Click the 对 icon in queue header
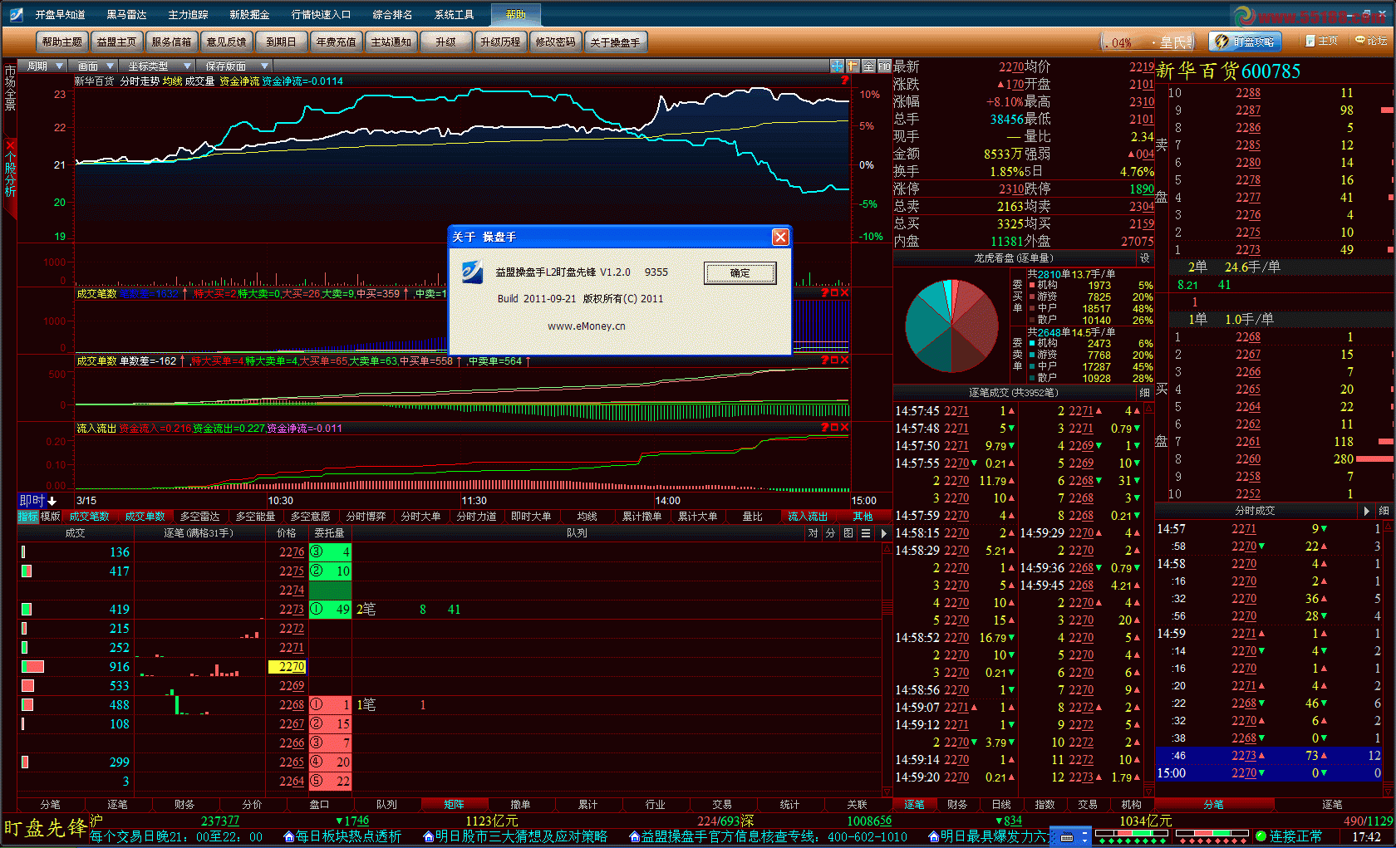This screenshot has width=1396, height=848. click(813, 533)
